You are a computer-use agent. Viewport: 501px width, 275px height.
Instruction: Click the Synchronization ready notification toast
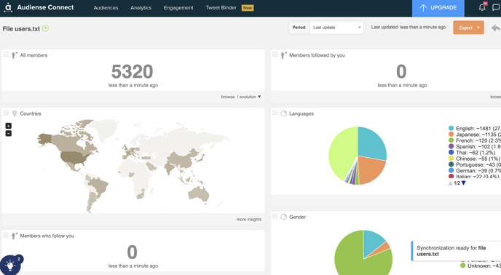[457, 251]
